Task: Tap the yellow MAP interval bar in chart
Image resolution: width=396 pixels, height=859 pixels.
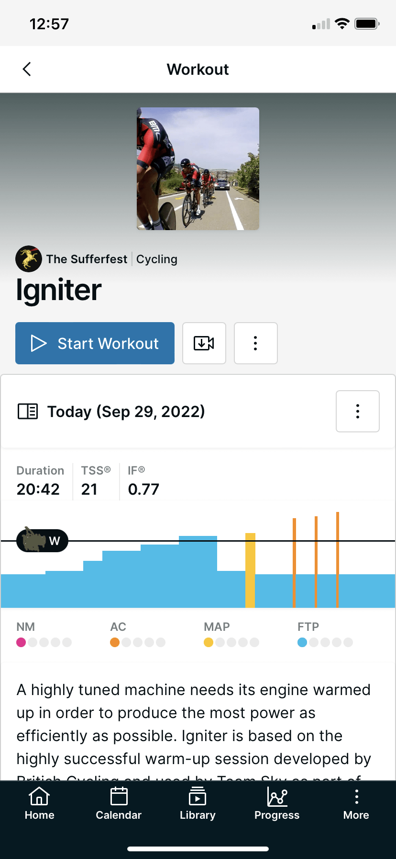Action: point(250,570)
